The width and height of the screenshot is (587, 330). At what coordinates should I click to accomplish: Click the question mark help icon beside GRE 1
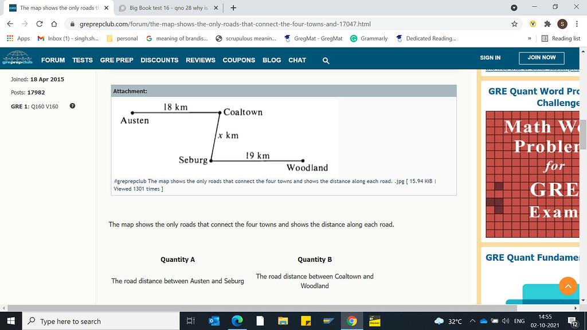[72, 106]
